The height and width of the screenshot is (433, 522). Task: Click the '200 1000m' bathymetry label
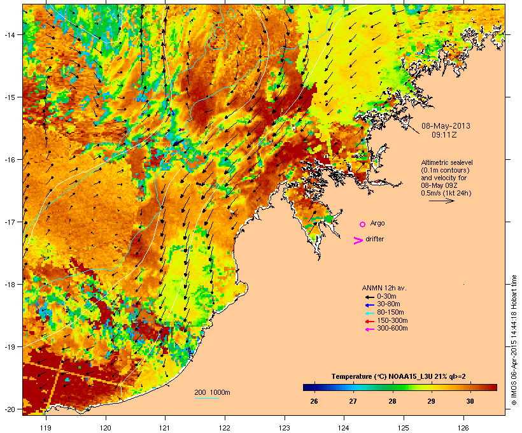tap(212, 392)
